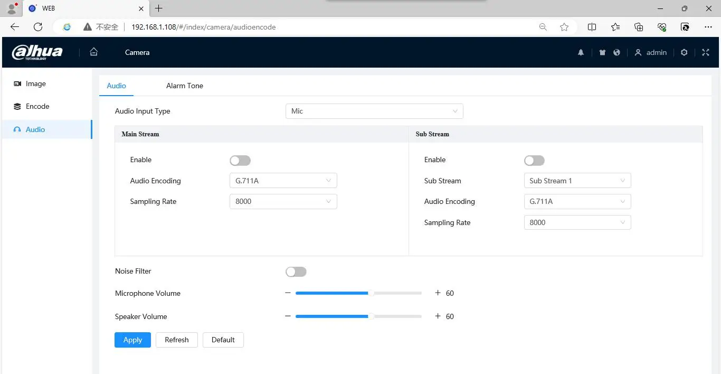
Task: Open the Audio Input Type dropdown
Action: (x=374, y=111)
